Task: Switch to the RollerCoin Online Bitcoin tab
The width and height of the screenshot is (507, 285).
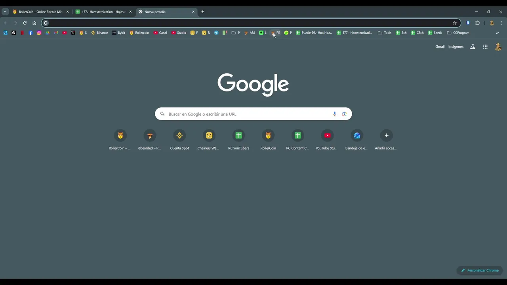Action: coord(41,12)
